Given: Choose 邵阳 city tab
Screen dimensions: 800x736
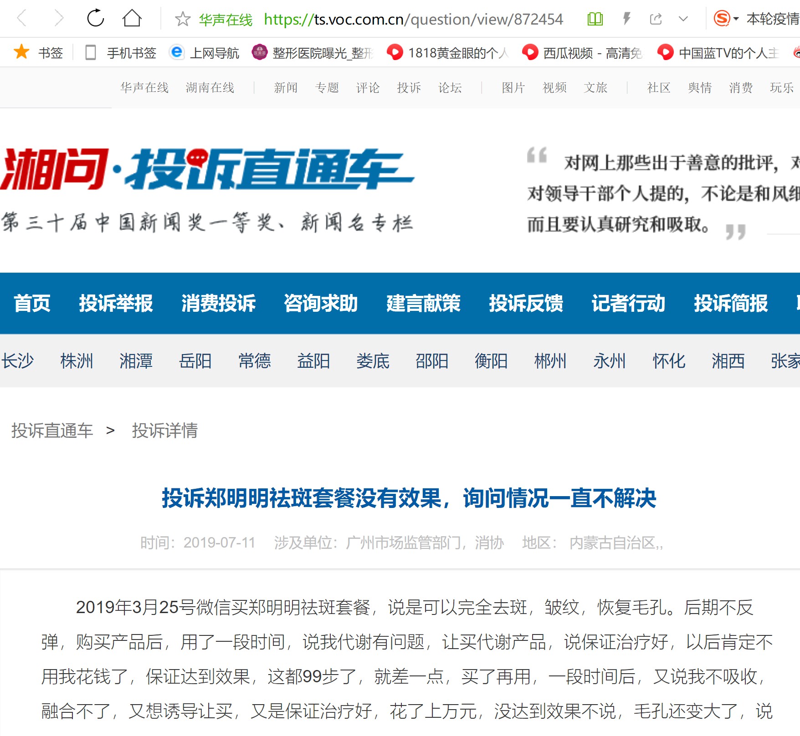Looking at the screenshot, I should (x=432, y=361).
